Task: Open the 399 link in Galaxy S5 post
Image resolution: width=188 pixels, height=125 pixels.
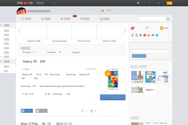Action: tap(46, 74)
